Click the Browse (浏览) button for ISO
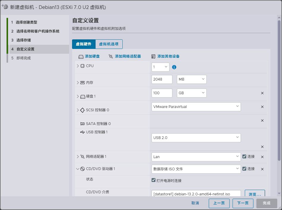282x210 pixels. point(255,194)
